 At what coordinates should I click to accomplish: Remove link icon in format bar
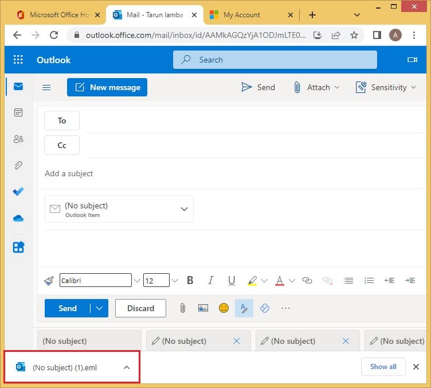coord(328,281)
